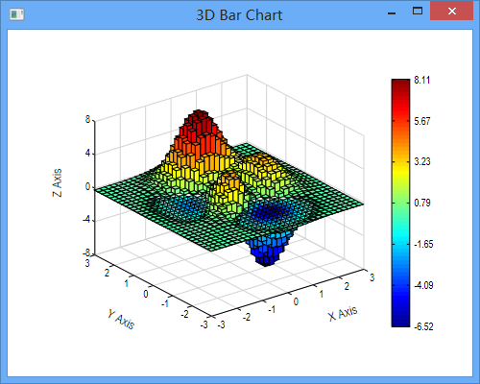Maximize the 3D Bar Chart window

point(418,12)
